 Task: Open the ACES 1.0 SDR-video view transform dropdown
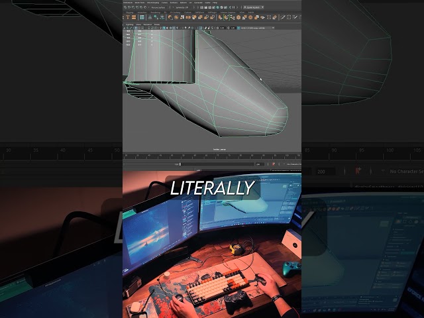[x=257, y=28]
